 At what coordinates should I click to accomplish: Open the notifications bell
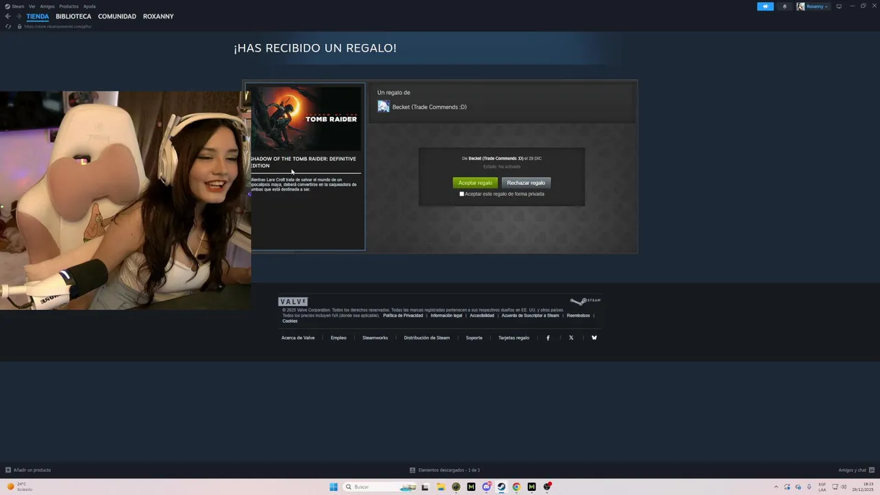[784, 6]
